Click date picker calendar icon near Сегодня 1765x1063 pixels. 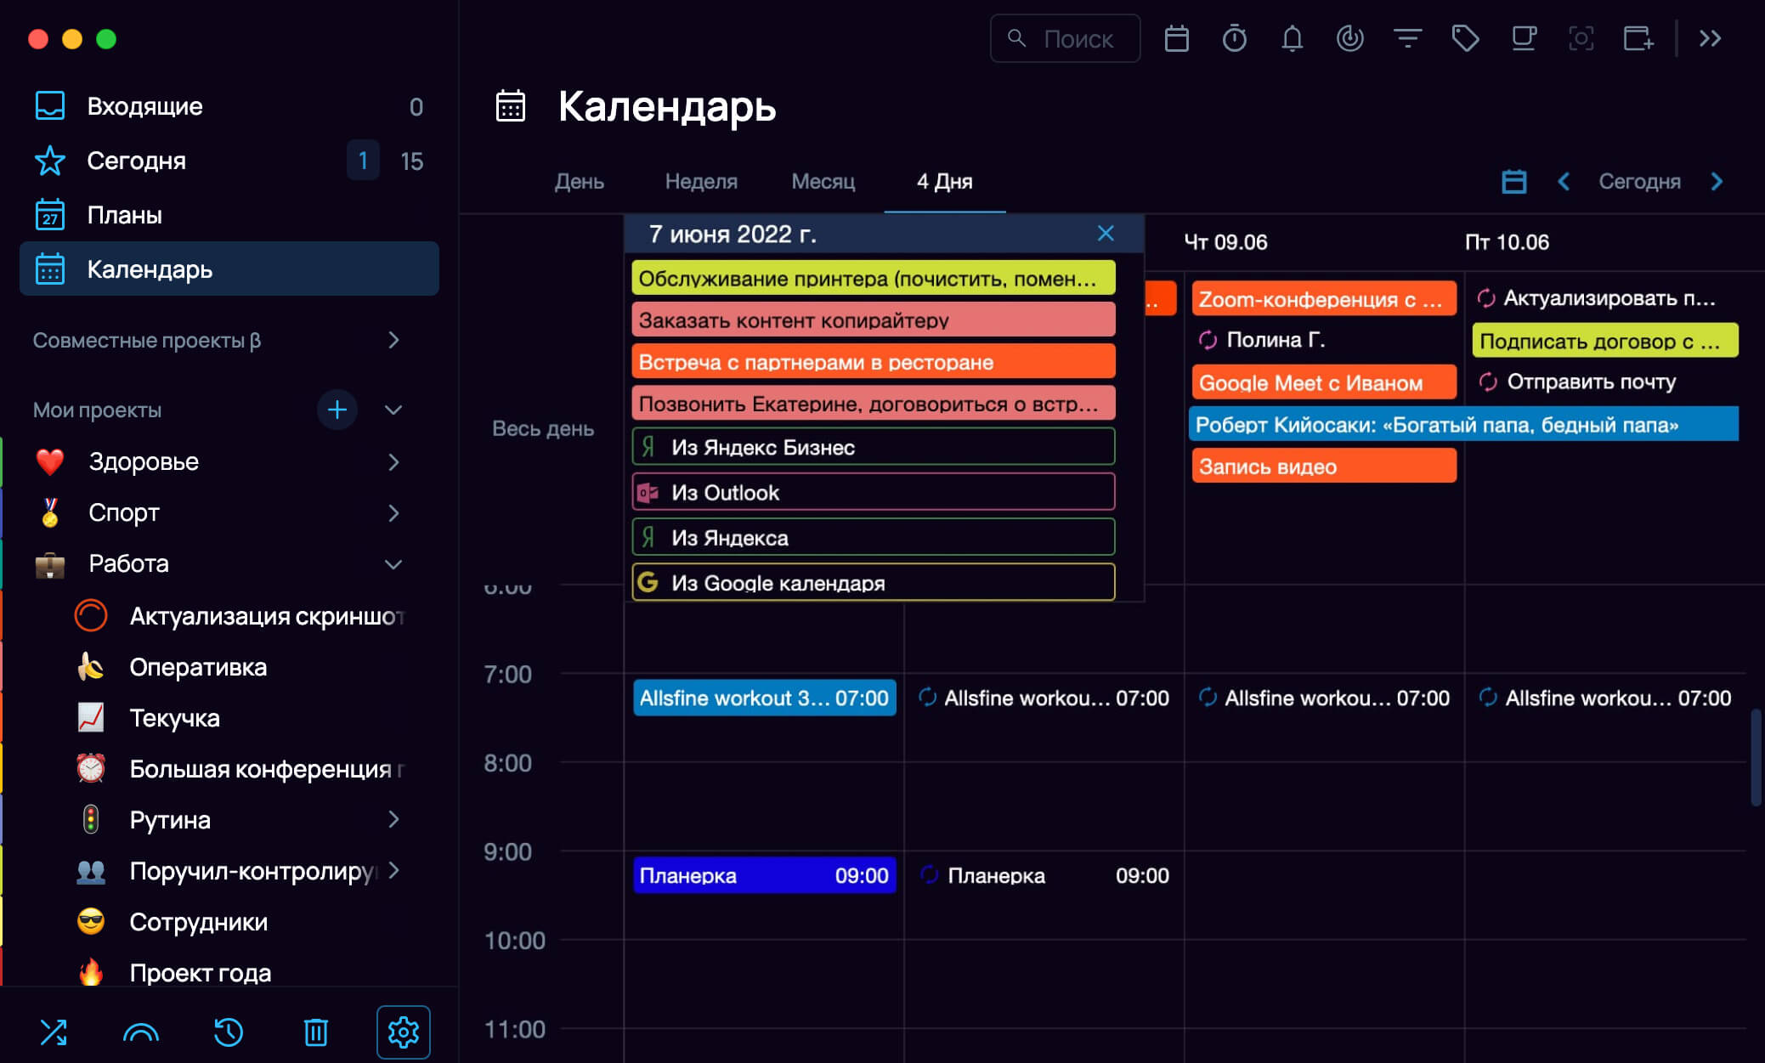coord(1513,182)
